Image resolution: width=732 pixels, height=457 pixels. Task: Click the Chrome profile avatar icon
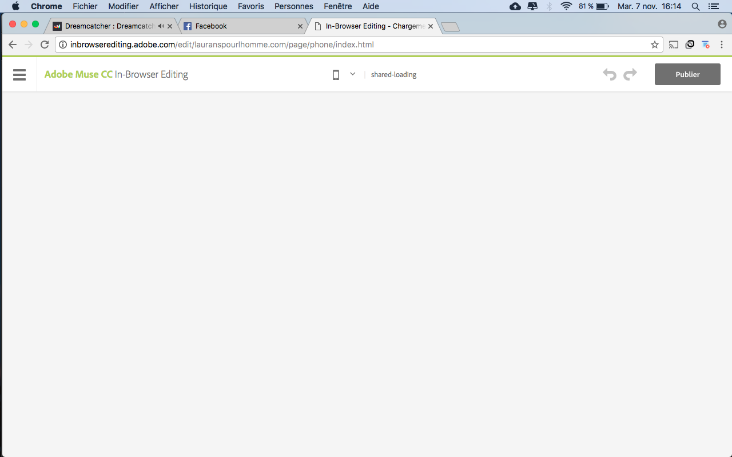[722, 24]
